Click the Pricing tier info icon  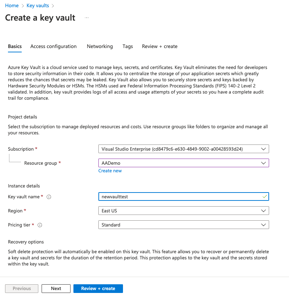[40, 225]
